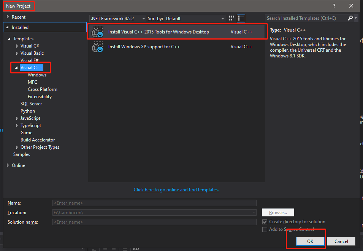Expand the TypeScript node arrow

pyautogui.click(x=17, y=125)
